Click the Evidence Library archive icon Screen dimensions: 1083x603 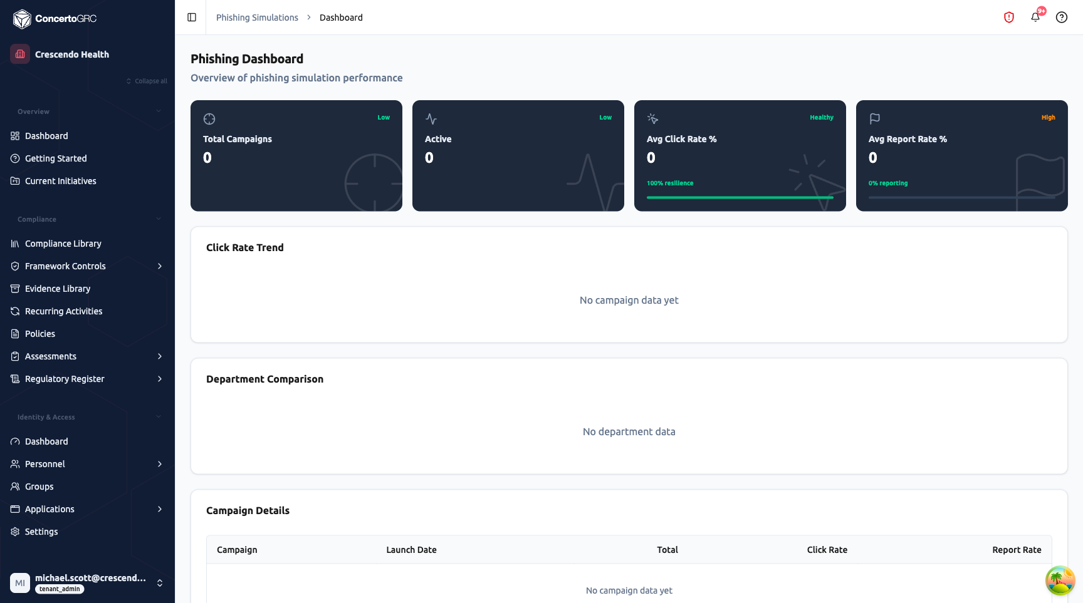point(15,289)
